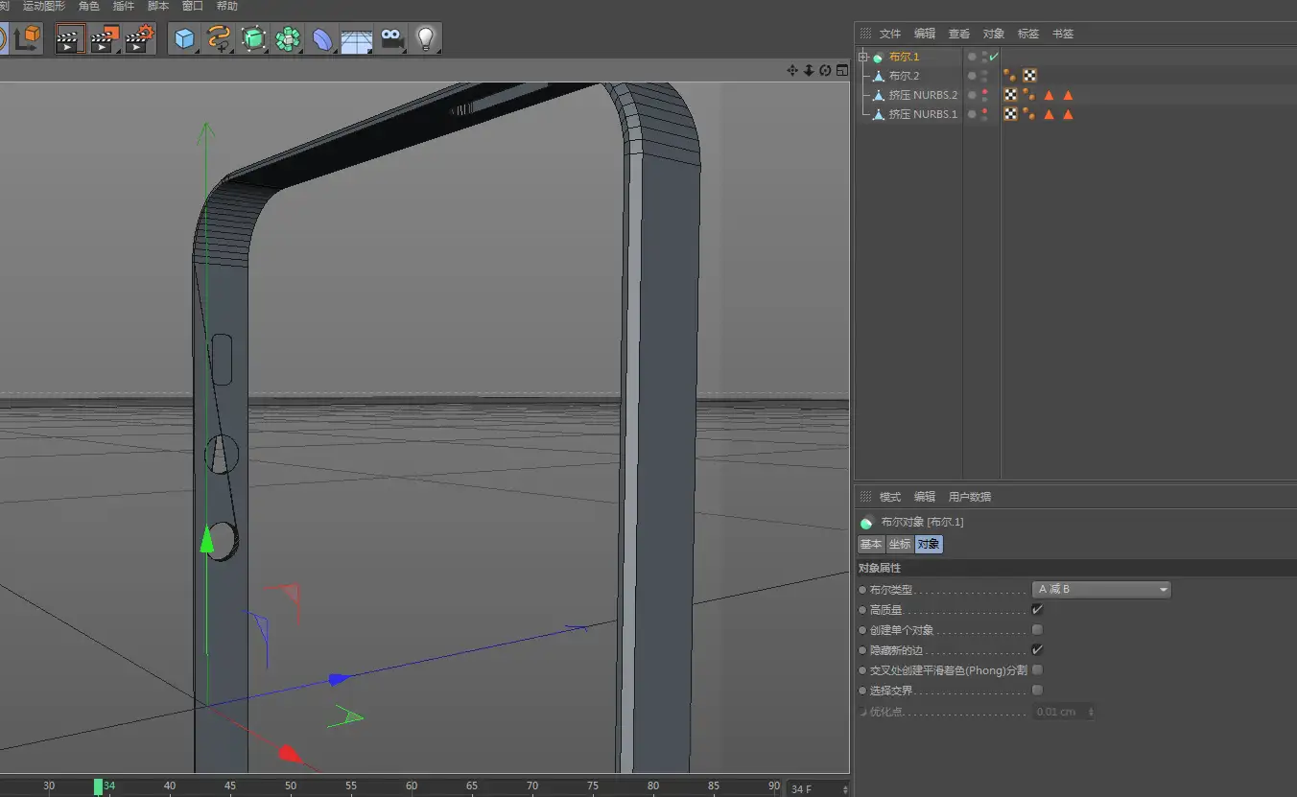Add a cube primitive from toolbar
The height and width of the screenshot is (797, 1297).
click(x=184, y=38)
